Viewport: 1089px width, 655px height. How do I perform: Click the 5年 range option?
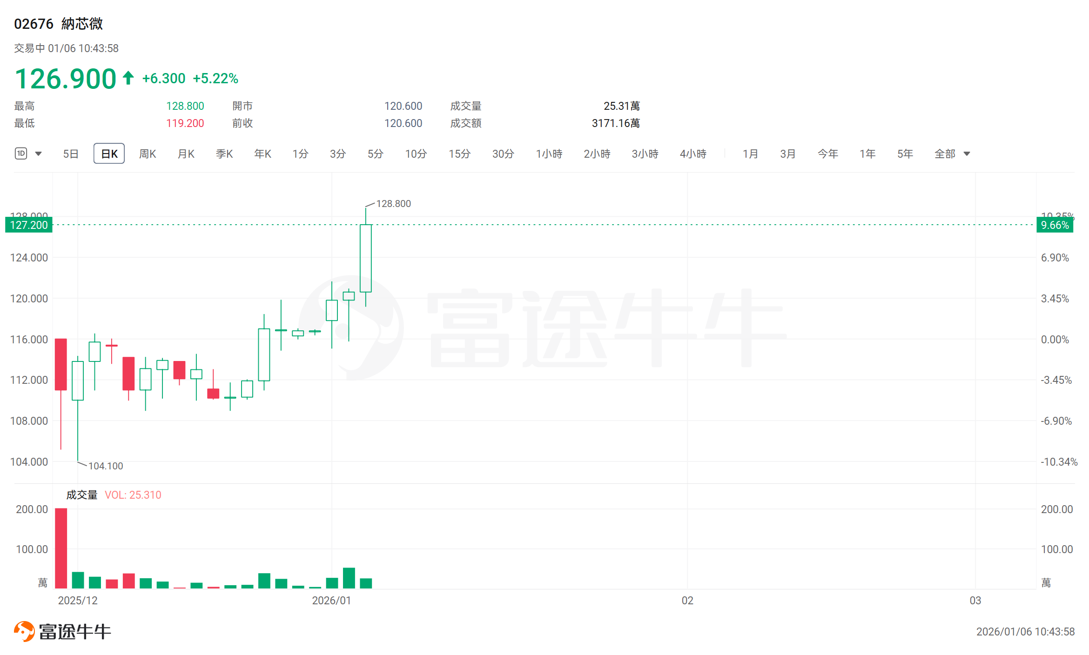coord(905,154)
